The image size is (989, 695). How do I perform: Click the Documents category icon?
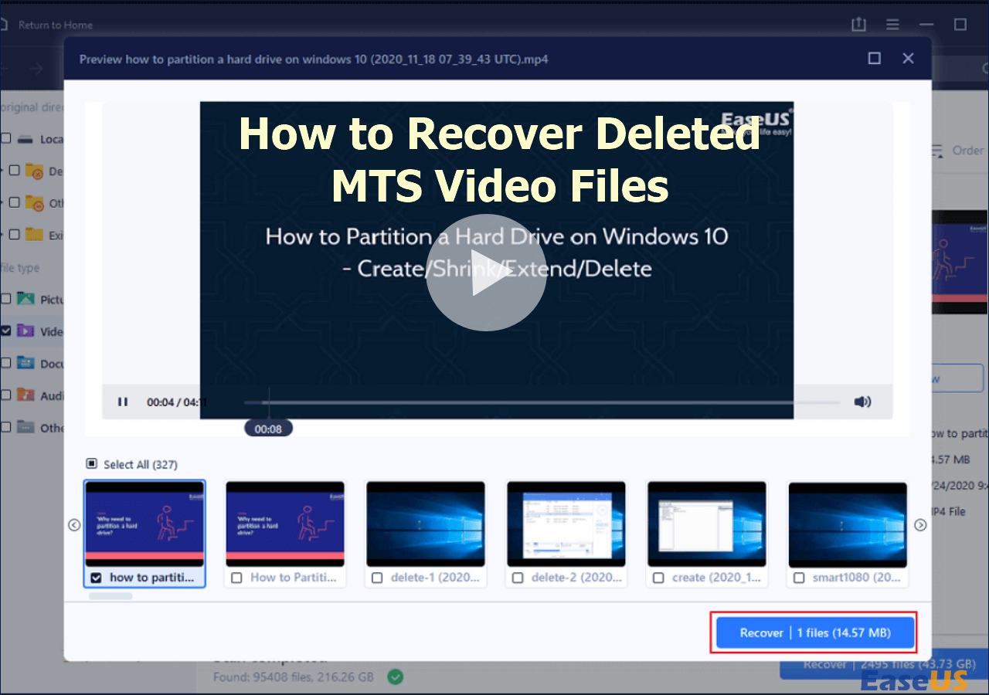pos(26,363)
